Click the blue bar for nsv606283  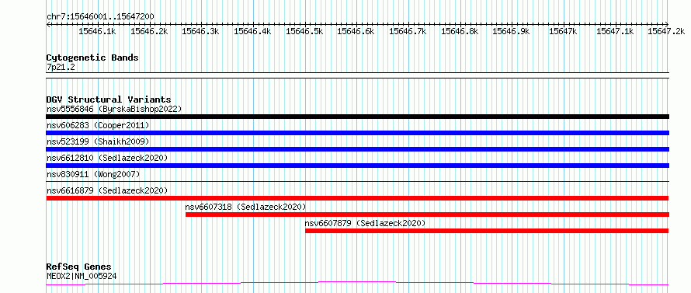[x=357, y=133]
